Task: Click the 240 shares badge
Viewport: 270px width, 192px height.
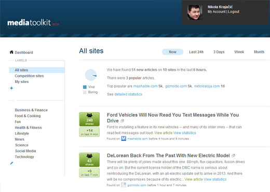Action: coord(89,119)
